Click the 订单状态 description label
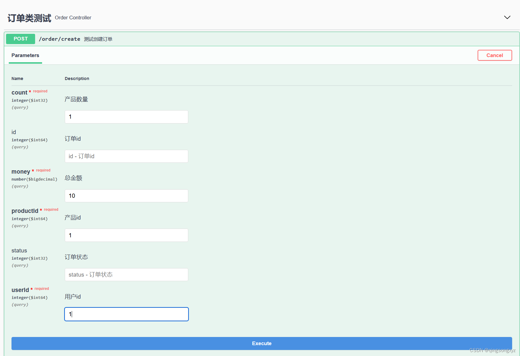 click(76, 257)
